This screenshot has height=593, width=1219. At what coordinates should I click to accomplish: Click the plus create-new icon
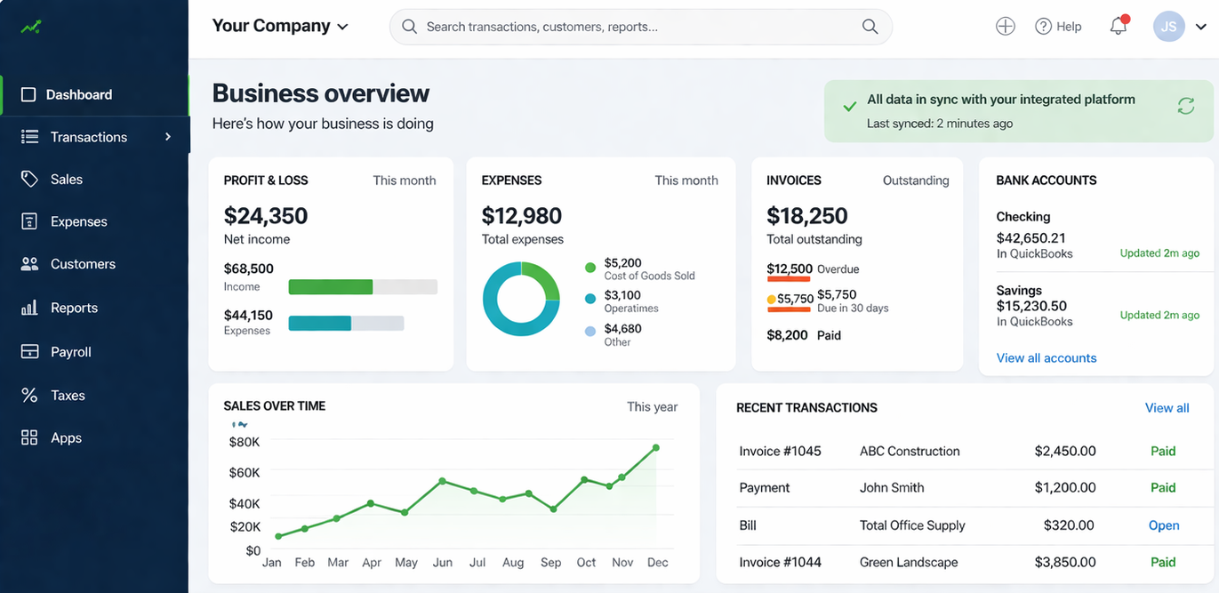[x=1005, y=27]
